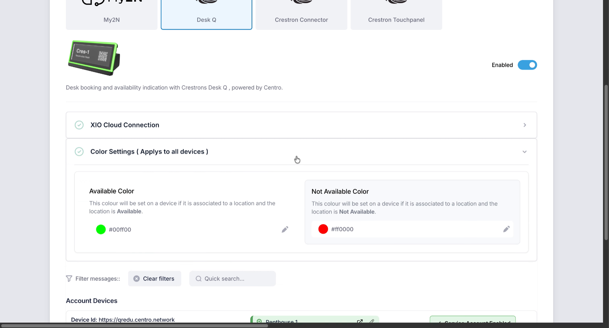This screenshot has width=609, height=328.
Task: Switch to the My2N integration tab
Action: coord(112,15)
